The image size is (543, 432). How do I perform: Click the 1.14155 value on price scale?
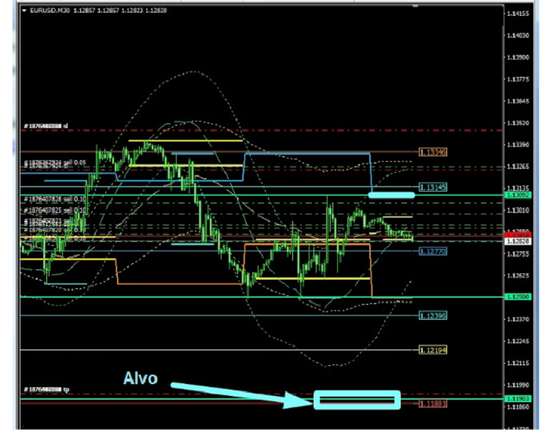(x=516, y=14)
